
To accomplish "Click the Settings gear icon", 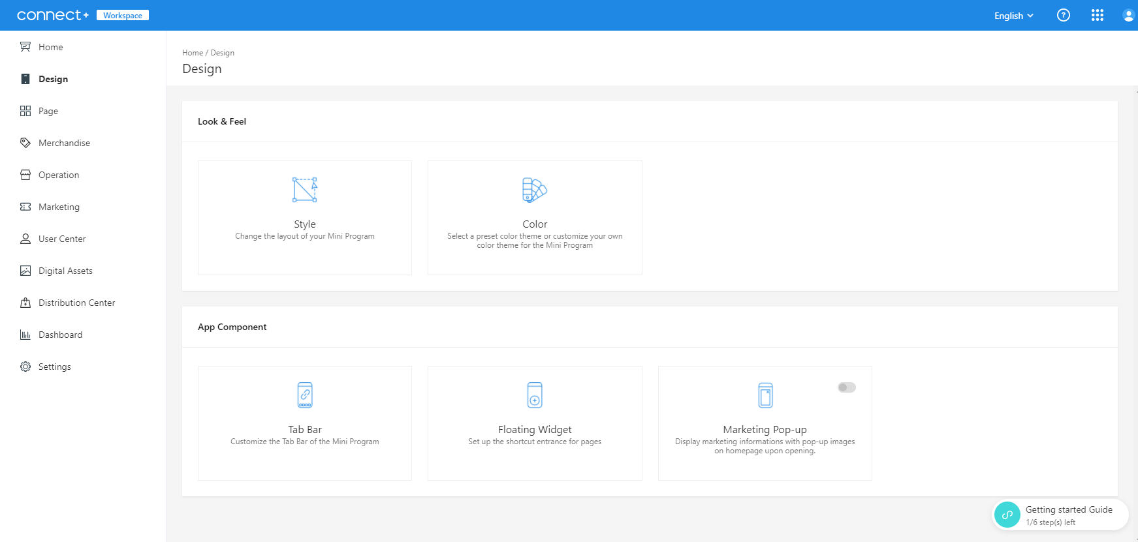I will pos(25,367).
